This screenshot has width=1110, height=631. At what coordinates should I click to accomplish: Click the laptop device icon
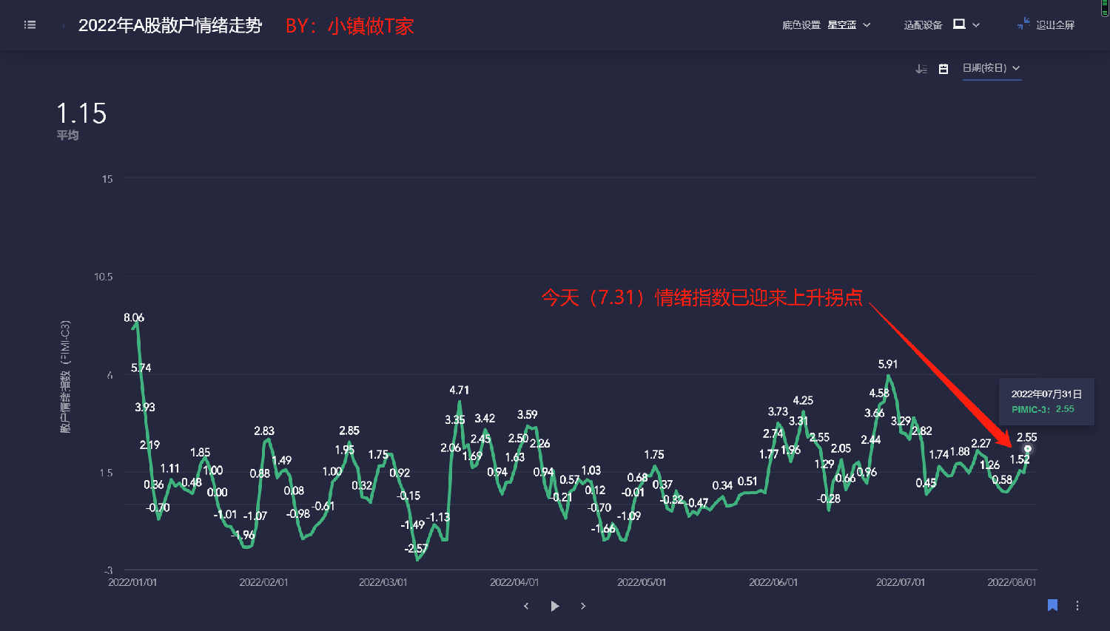point(959,24)
